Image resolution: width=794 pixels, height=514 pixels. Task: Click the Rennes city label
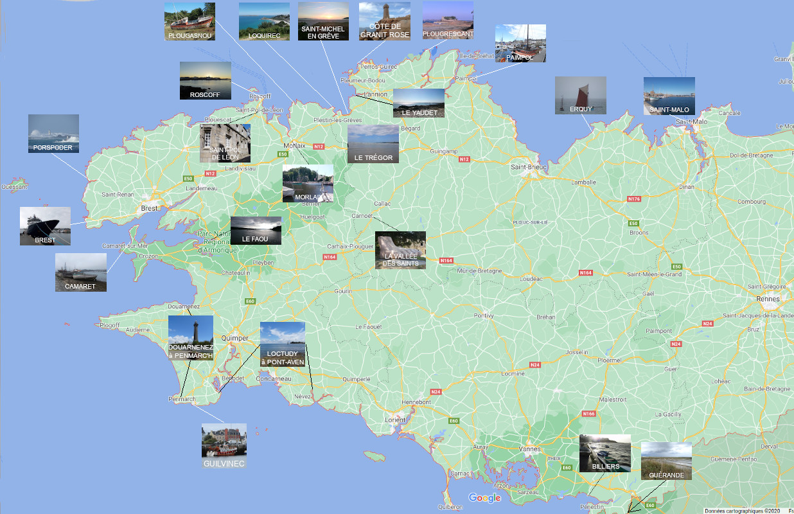point(768,299)
